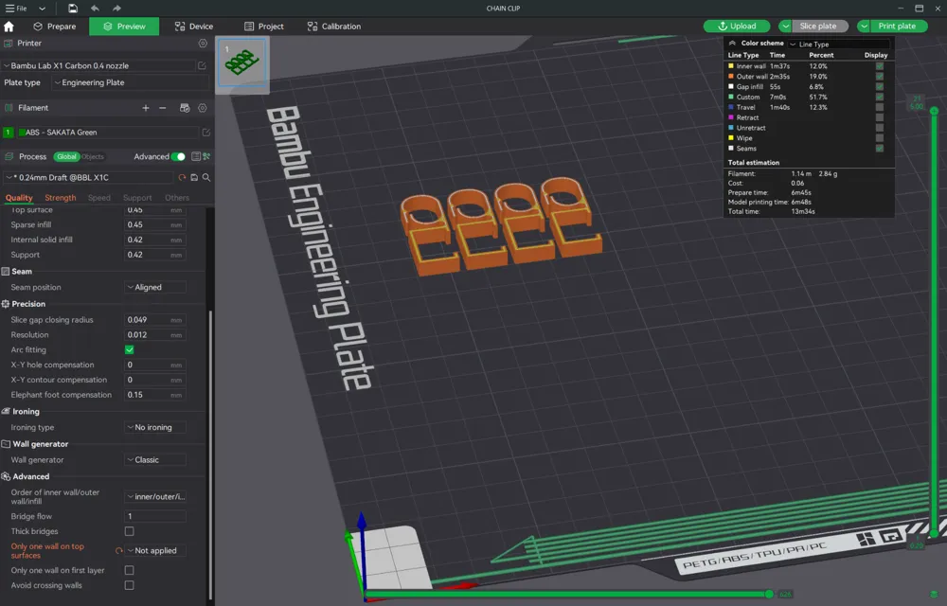The height and width of the screenshot is (606, 947).
Task: Open the Plate type Engineering Plate dropdown
Action: (x=130, y=82)
